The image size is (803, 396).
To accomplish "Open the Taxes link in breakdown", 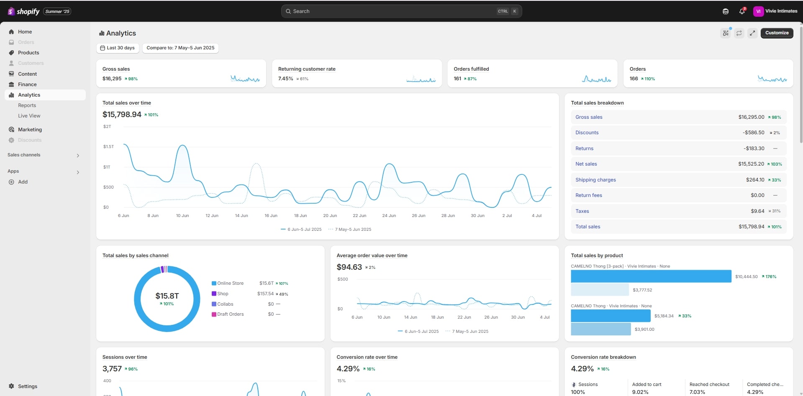I will click(x=582, y=211).
